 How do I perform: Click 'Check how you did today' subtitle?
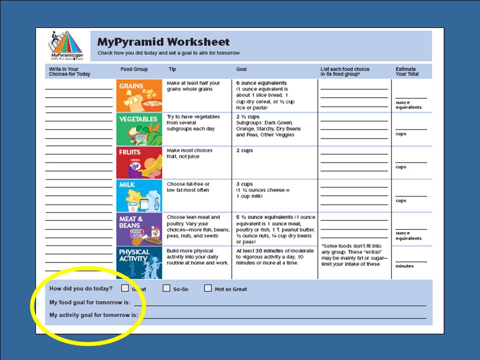pyautogui.click(x=168, y=53)
